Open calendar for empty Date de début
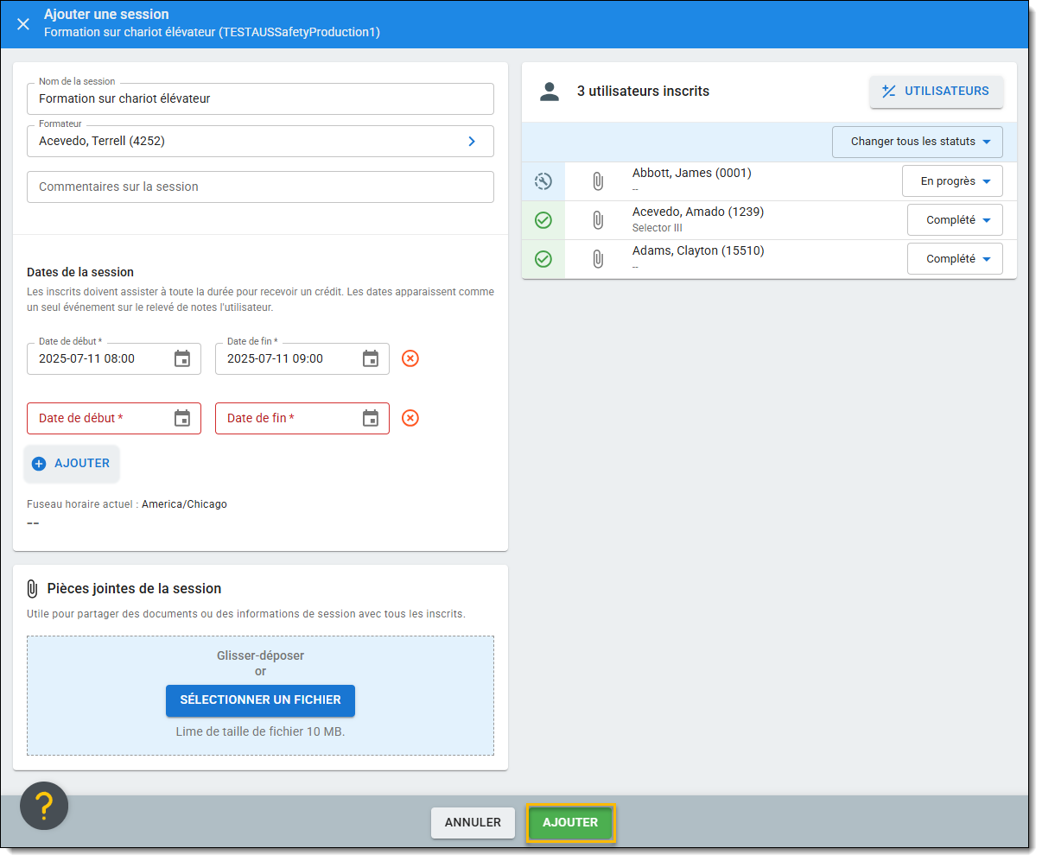This screenshot has height=861, width=1042. (182, 418)
